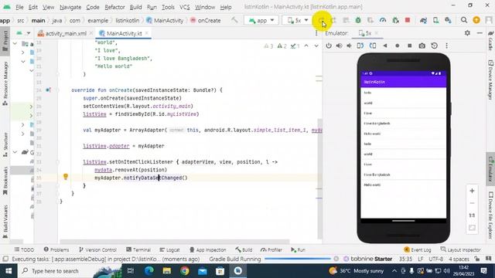Image resolution: width=495 pixels, height=278 pixels.
Task: Open File Explorer from the taskbar
Action: click(x=167, y=271)
